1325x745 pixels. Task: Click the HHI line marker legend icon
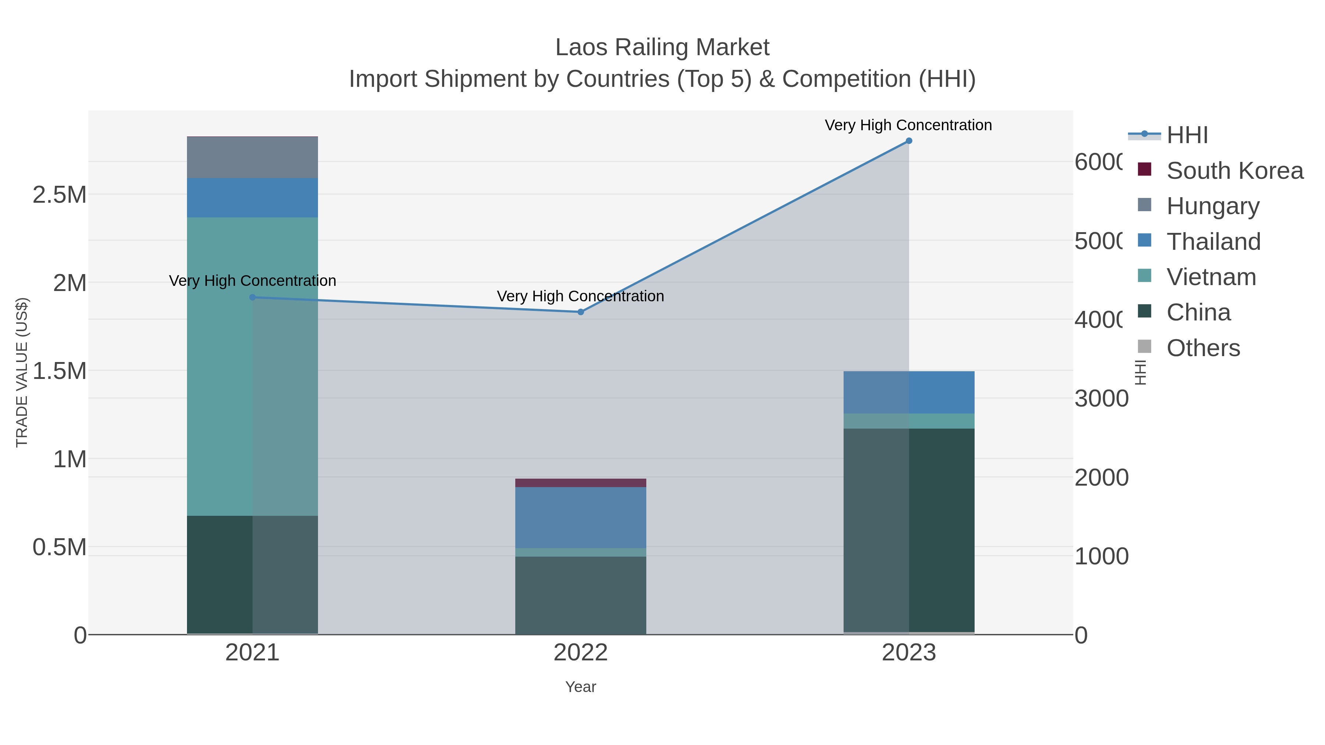pyautogui.click(x=1144, y=134)
